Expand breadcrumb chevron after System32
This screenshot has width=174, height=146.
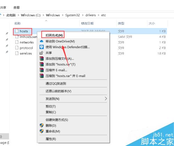(82, 15)
